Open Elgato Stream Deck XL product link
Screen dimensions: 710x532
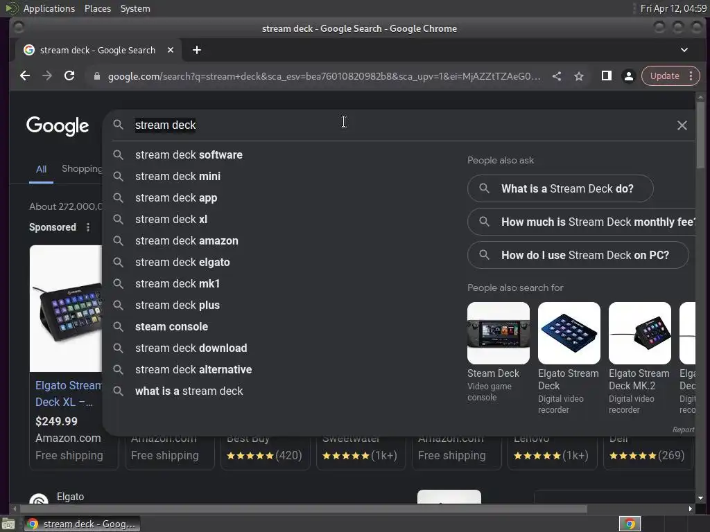69,393
